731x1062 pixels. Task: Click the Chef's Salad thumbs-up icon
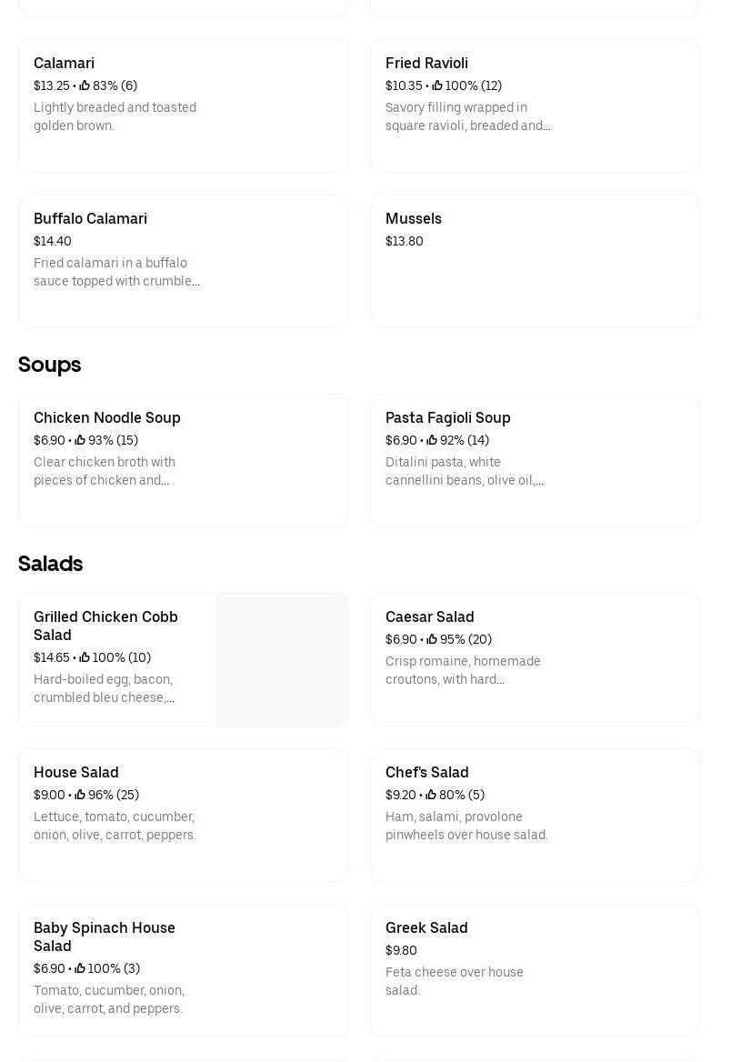click(431, 795)
